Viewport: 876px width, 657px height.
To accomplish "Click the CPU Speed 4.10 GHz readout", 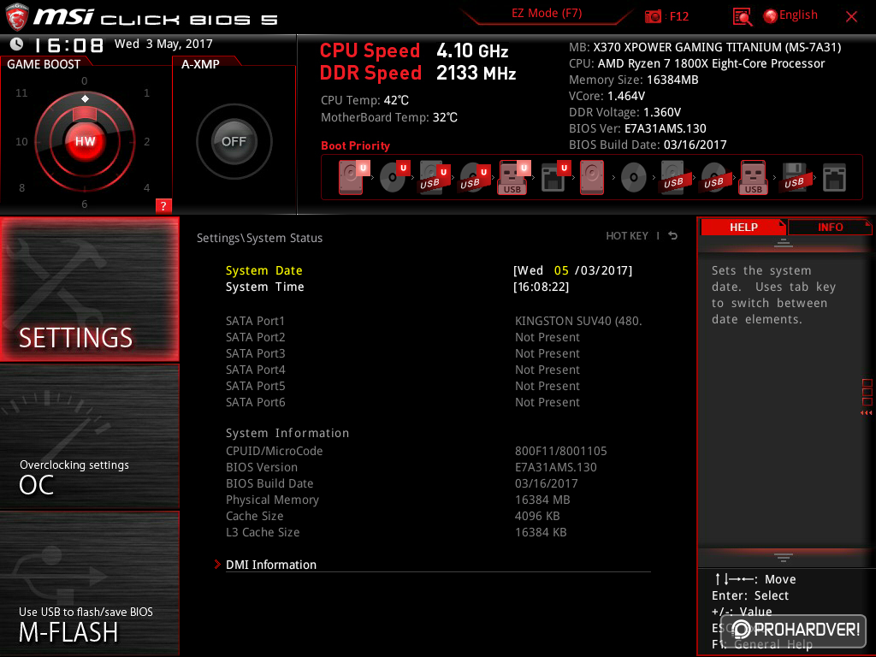I will (x=414, y=50).
